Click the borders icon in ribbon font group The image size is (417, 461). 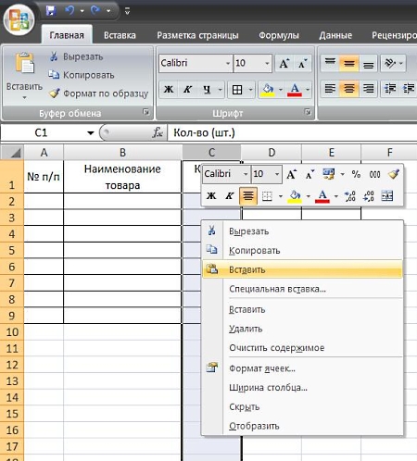tap(237, 90)
